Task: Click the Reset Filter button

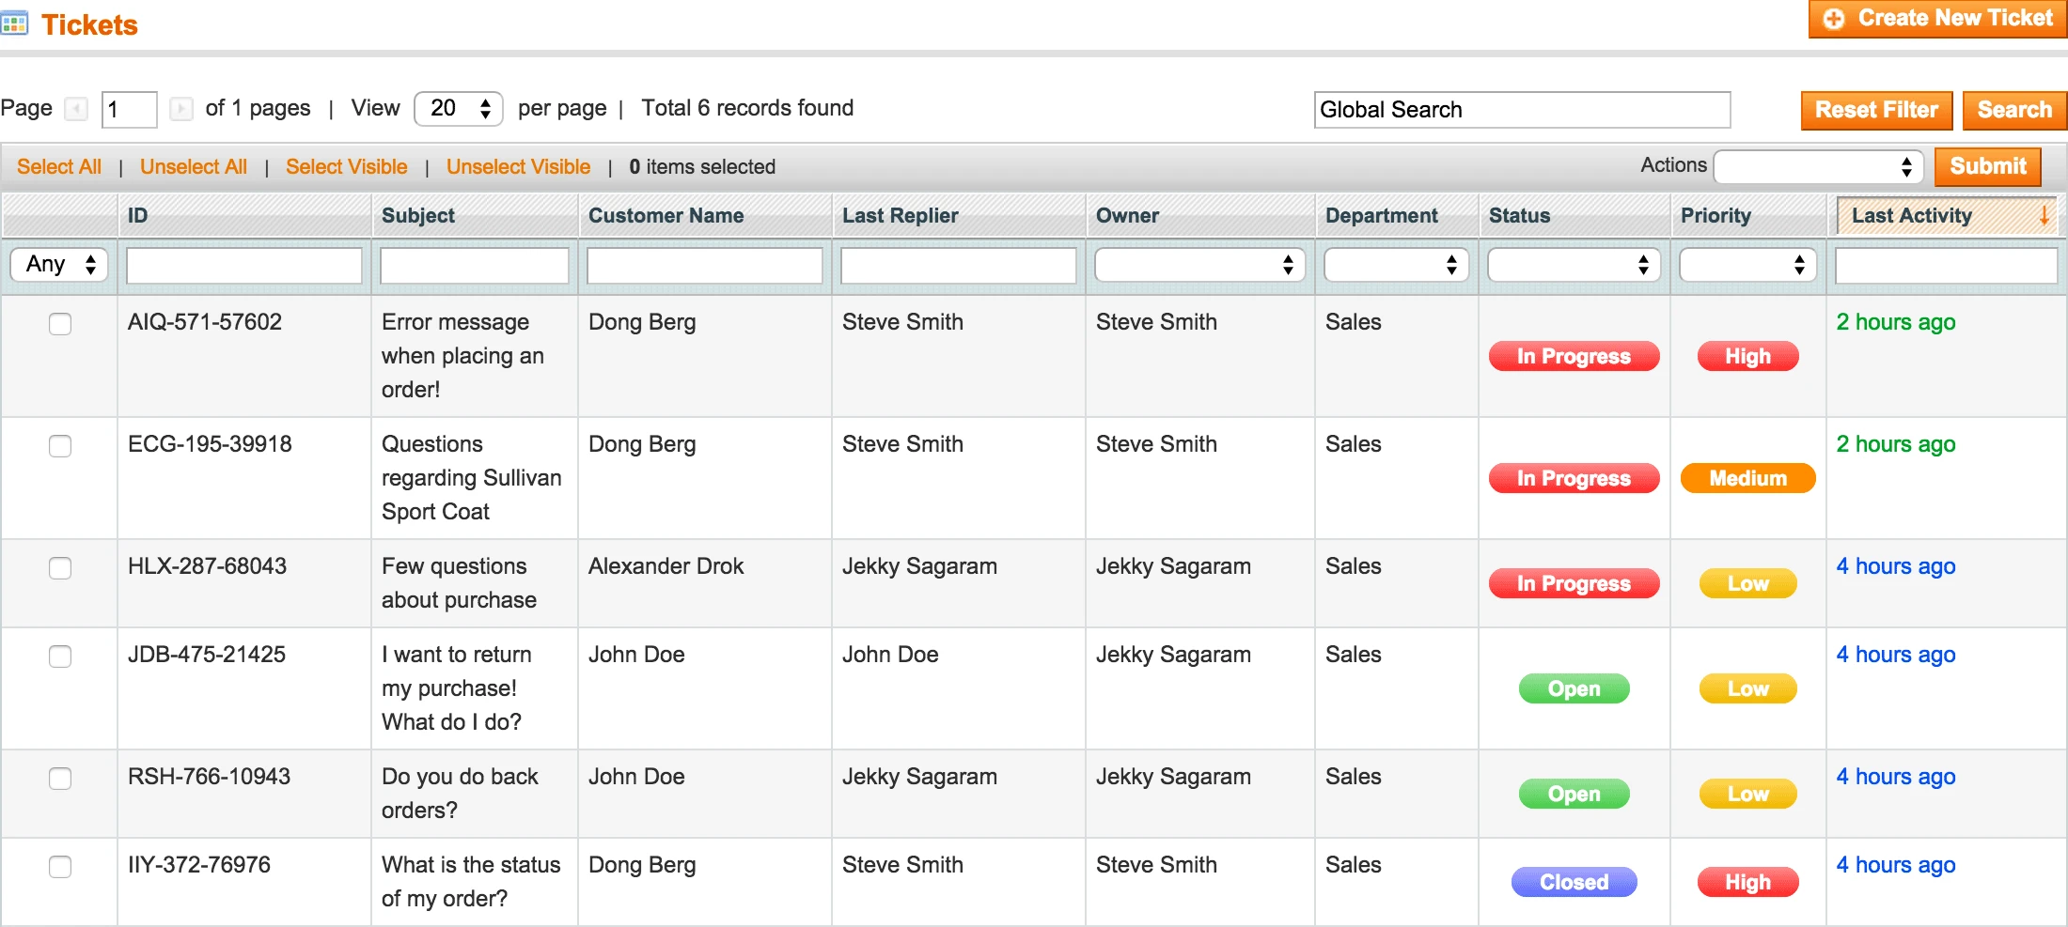Action: 1875,110
